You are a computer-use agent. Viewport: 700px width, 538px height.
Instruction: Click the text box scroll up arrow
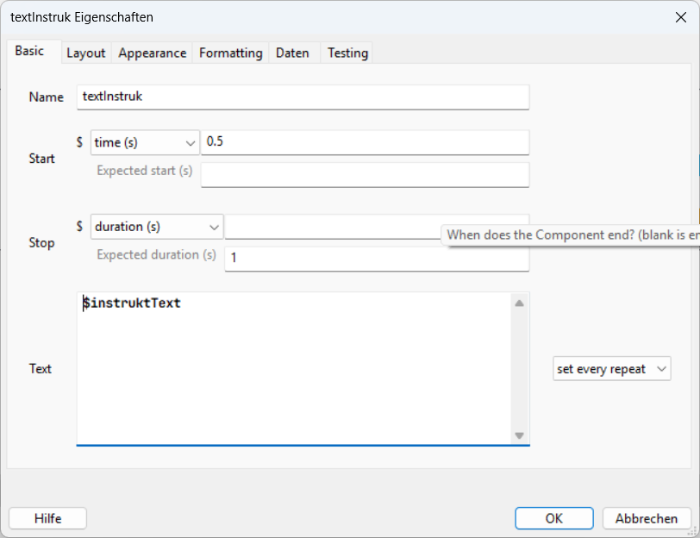point(519,303)
